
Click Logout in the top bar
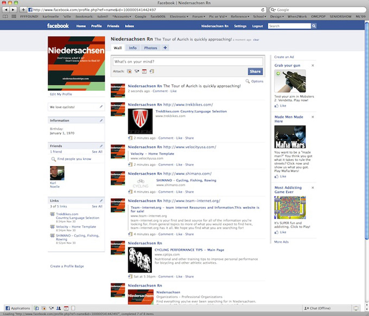point(257,26)
